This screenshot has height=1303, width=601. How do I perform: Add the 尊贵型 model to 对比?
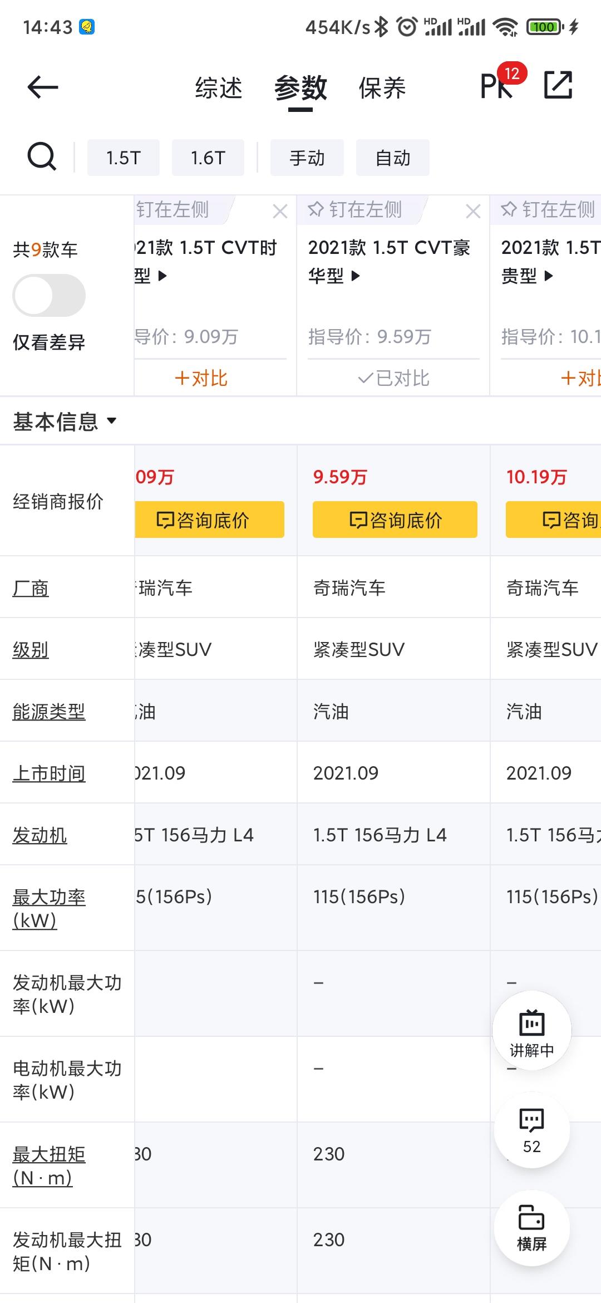580,379
